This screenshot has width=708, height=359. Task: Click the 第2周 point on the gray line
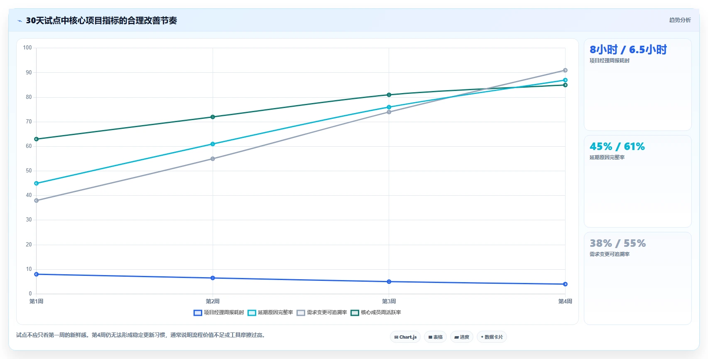point(213,159)
